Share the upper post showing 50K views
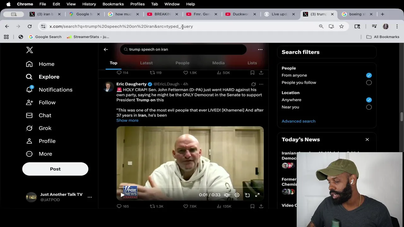 tap(261, 73)
